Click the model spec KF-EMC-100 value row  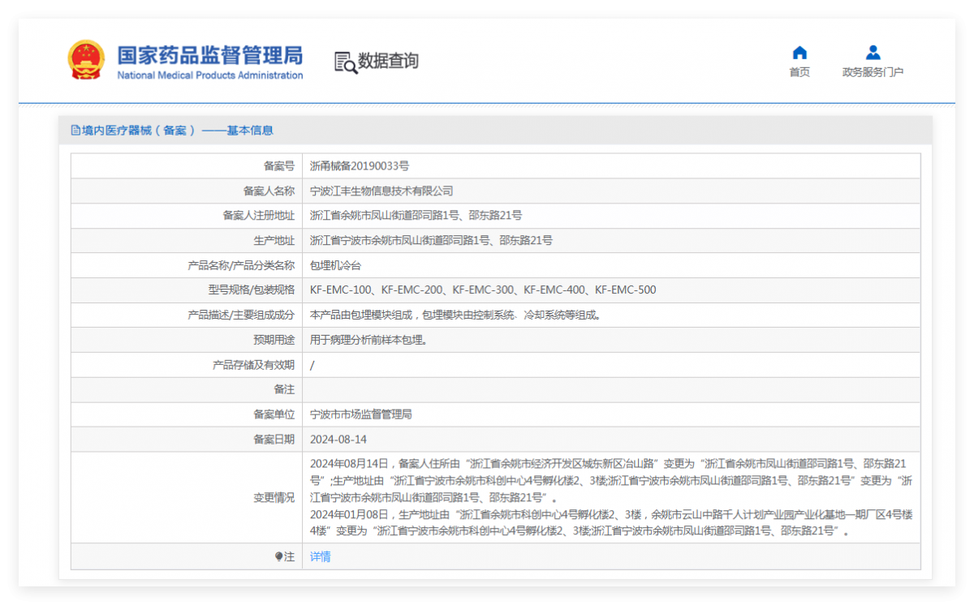click(x=483, y=290)
